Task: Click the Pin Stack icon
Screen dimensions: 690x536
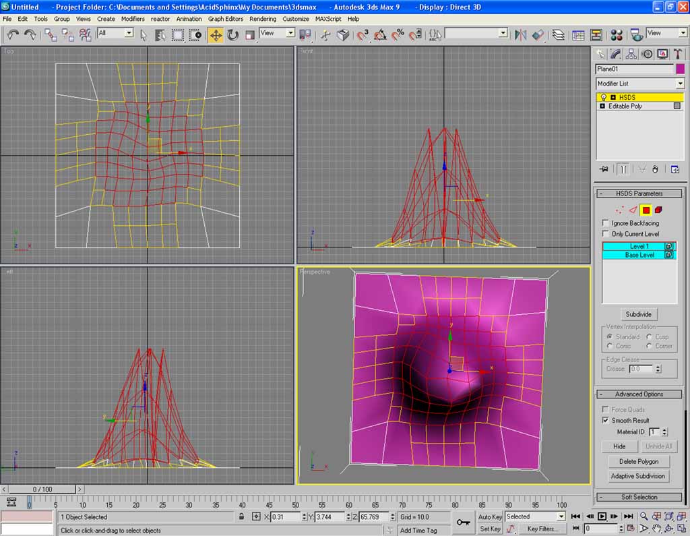Action: click(604, 169)
